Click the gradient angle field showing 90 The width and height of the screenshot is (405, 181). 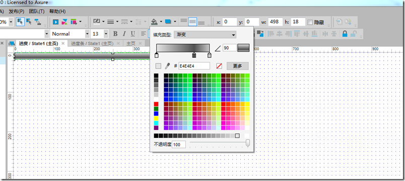click(230, 48)
